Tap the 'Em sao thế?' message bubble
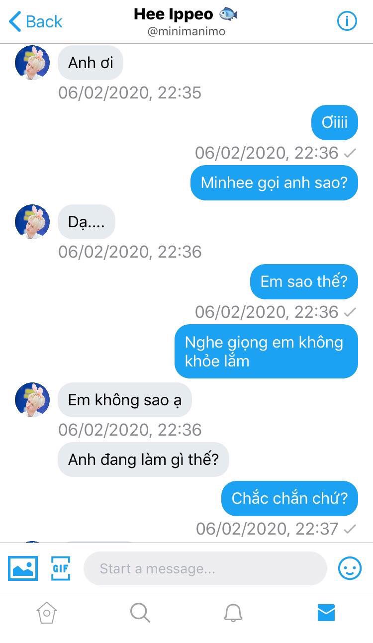Image resolution: width=373 pixels, height=643 pixels. click(x=304, y=282)
